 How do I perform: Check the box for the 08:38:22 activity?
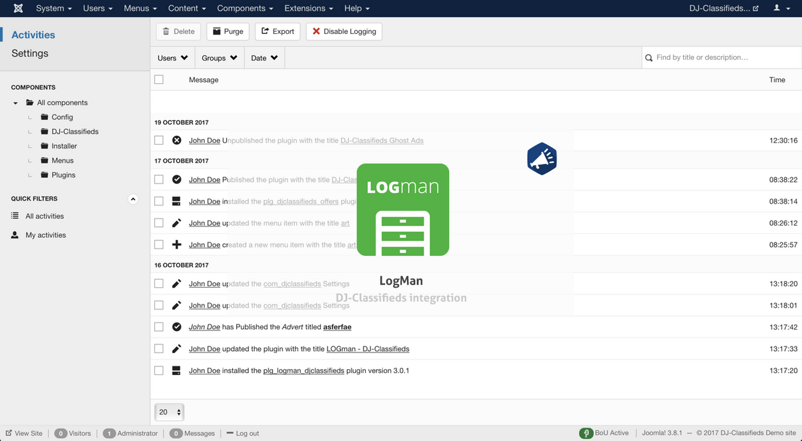[159, 179]
